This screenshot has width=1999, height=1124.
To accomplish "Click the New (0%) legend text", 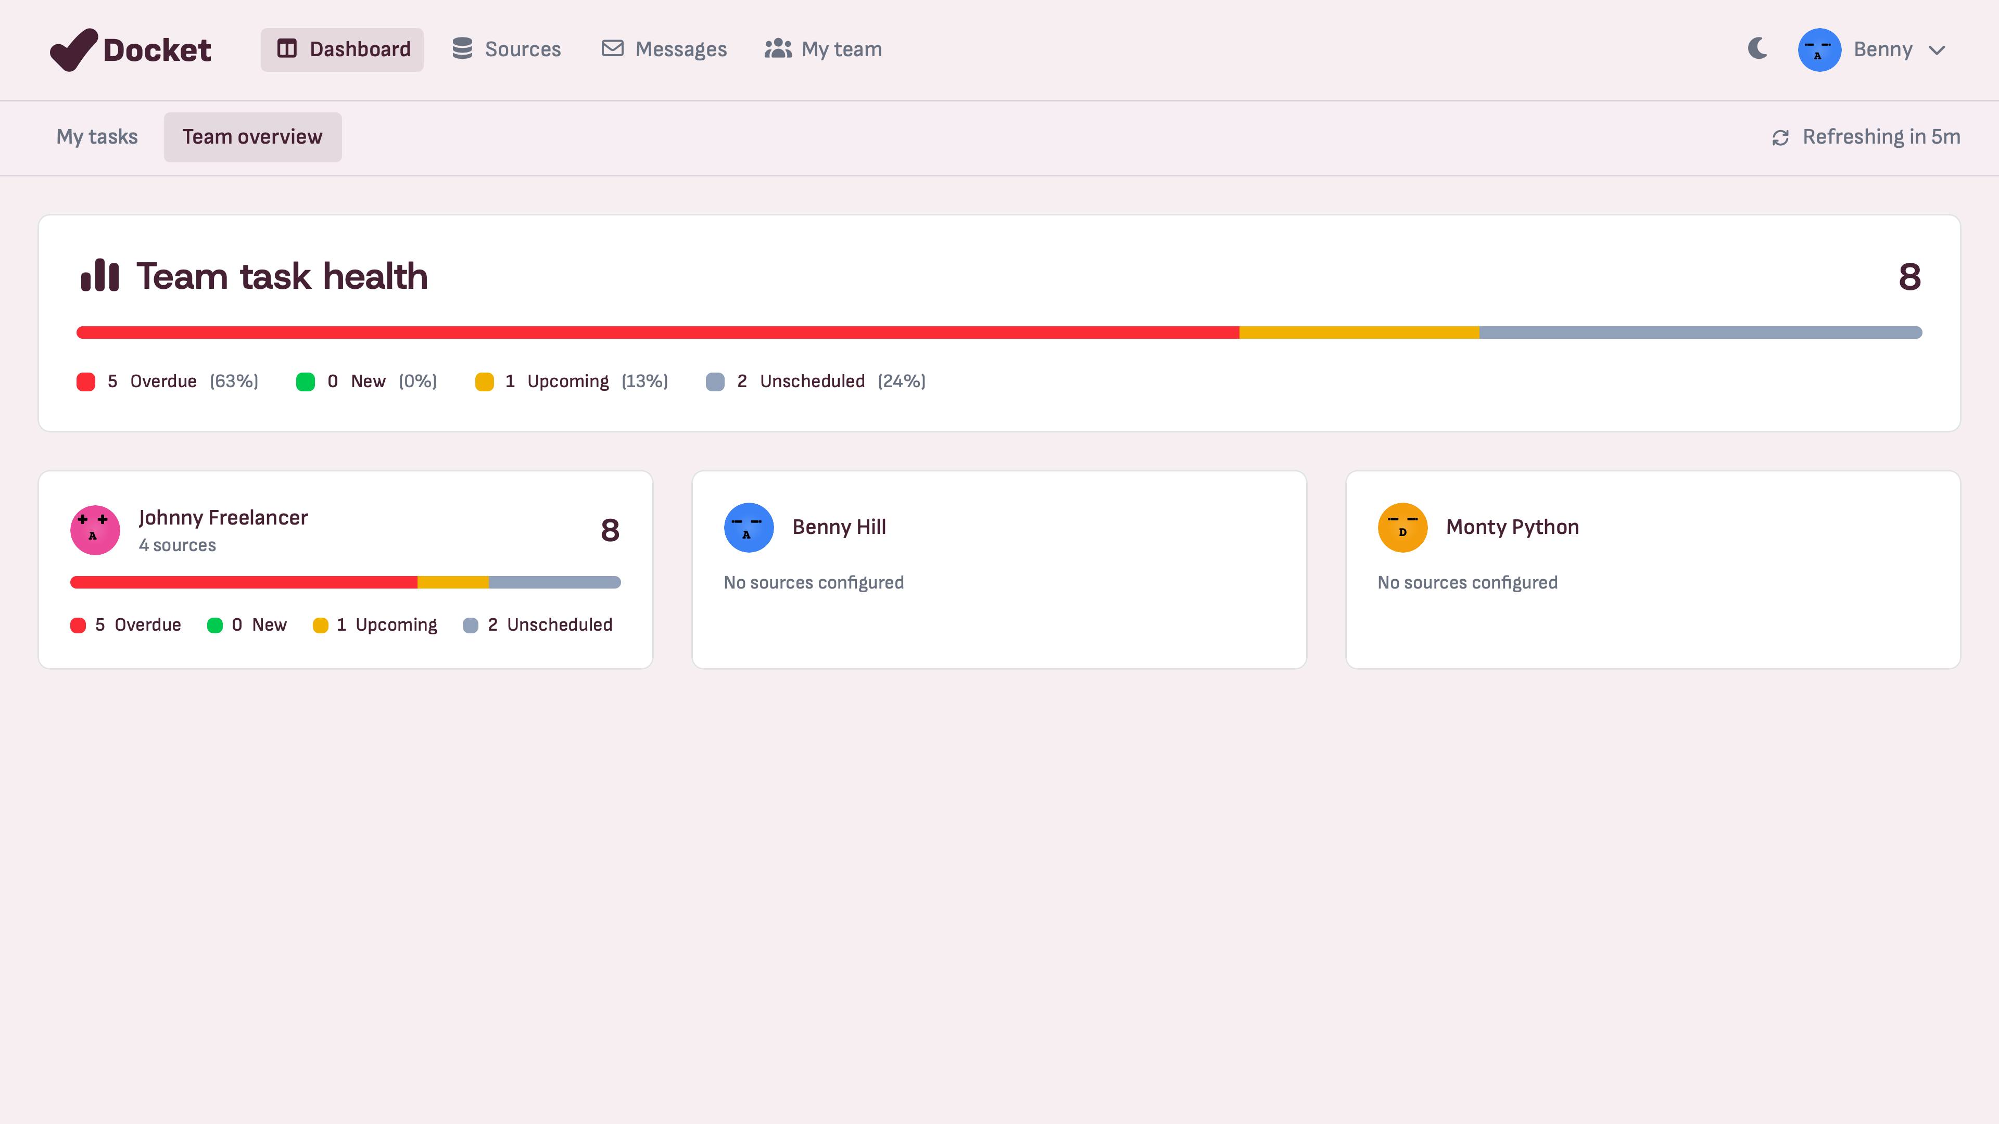I will click(x=394, y=381).
